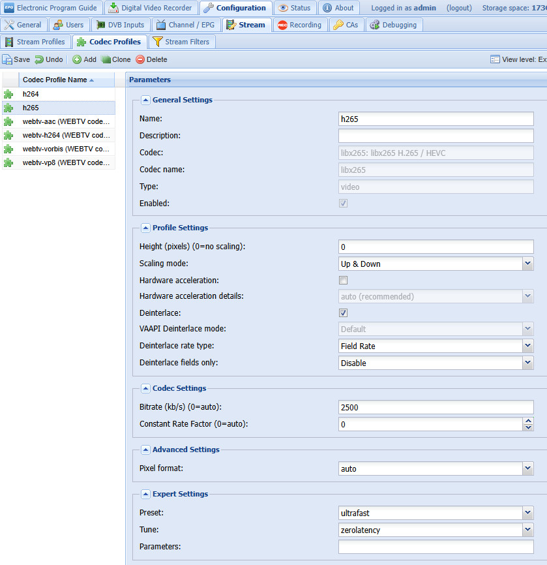547x565 pixels.
Task: Click the green Add icon
Action: (77, 59)
